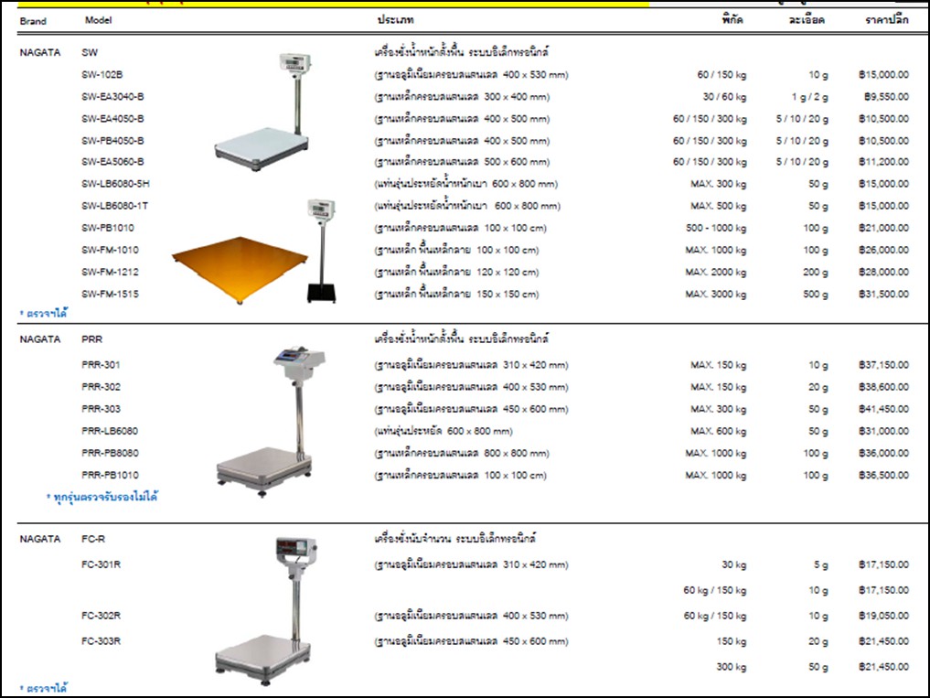Viewport: 930px width, 698px height.
Task: Select the Model column header
Action: [x=98, y=20]
